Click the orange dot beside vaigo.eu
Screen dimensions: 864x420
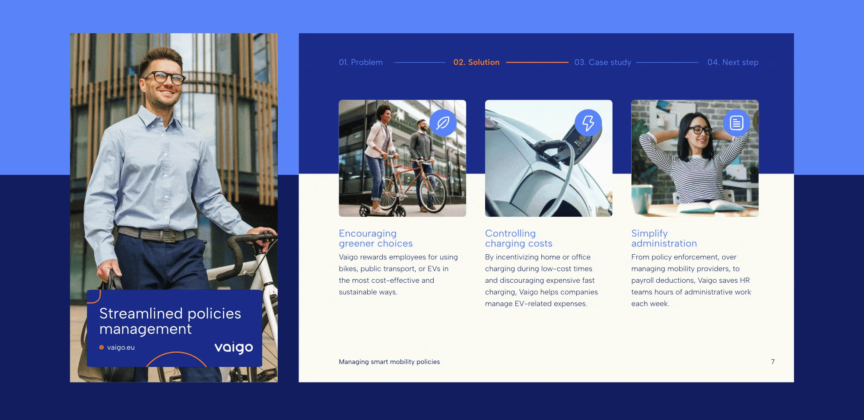[x=102, y=347]
